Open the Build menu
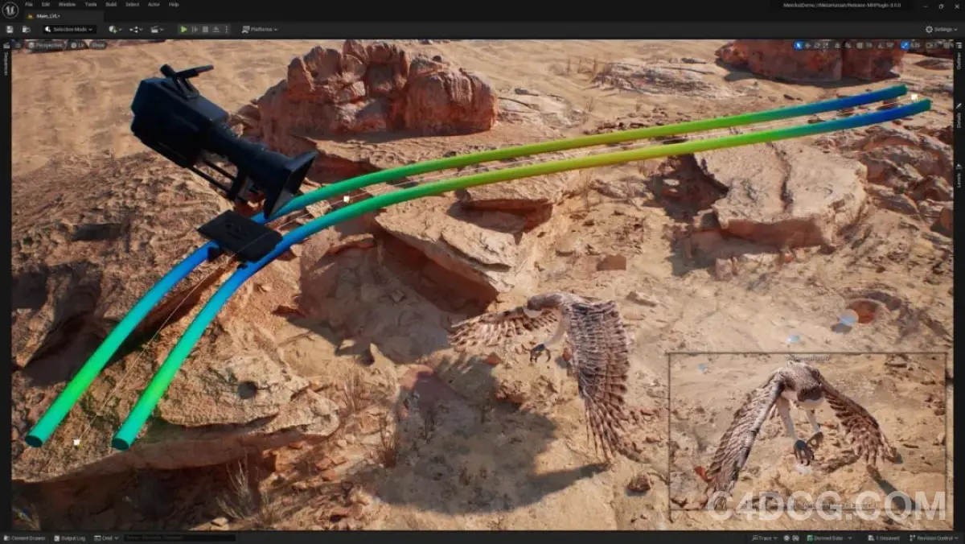 tap(111, 4)
